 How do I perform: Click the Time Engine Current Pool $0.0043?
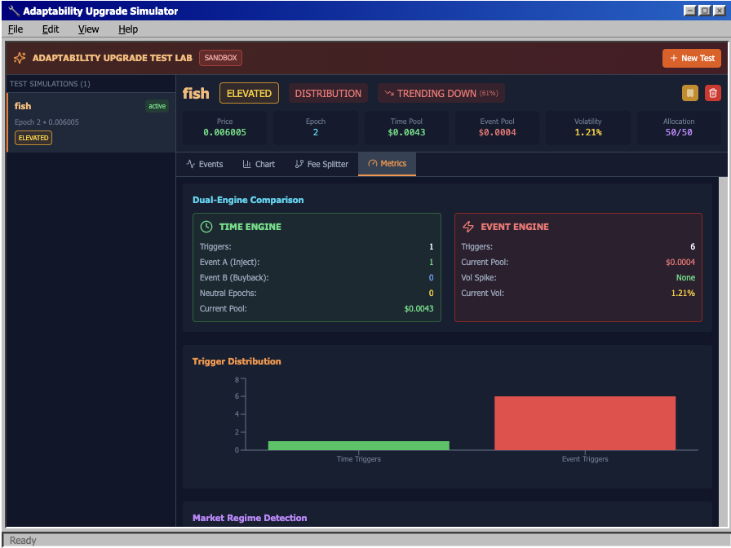(419, 309)
